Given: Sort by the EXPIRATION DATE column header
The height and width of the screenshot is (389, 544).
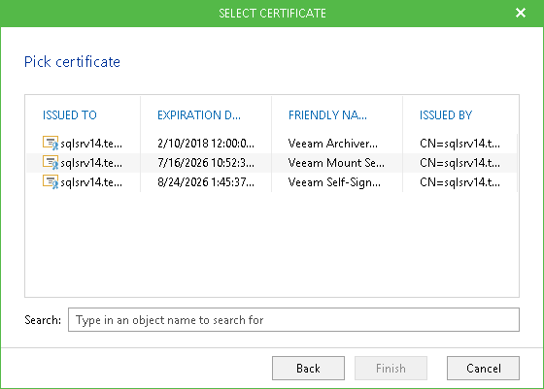Looking at the screenshot, I should click(x=199, y=115).
